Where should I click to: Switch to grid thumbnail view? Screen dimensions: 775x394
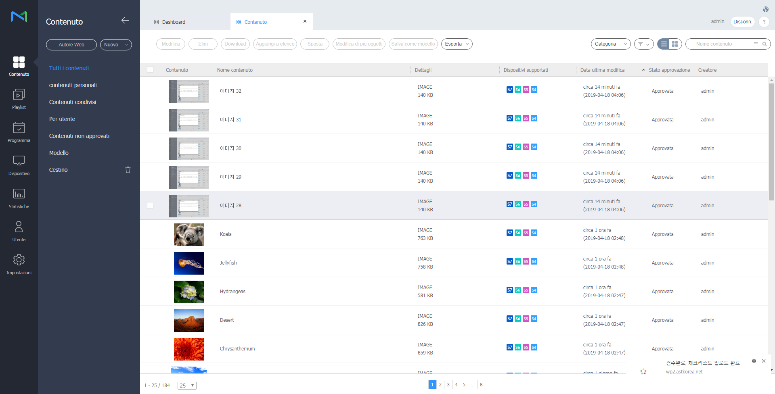(x=675, y=44)
